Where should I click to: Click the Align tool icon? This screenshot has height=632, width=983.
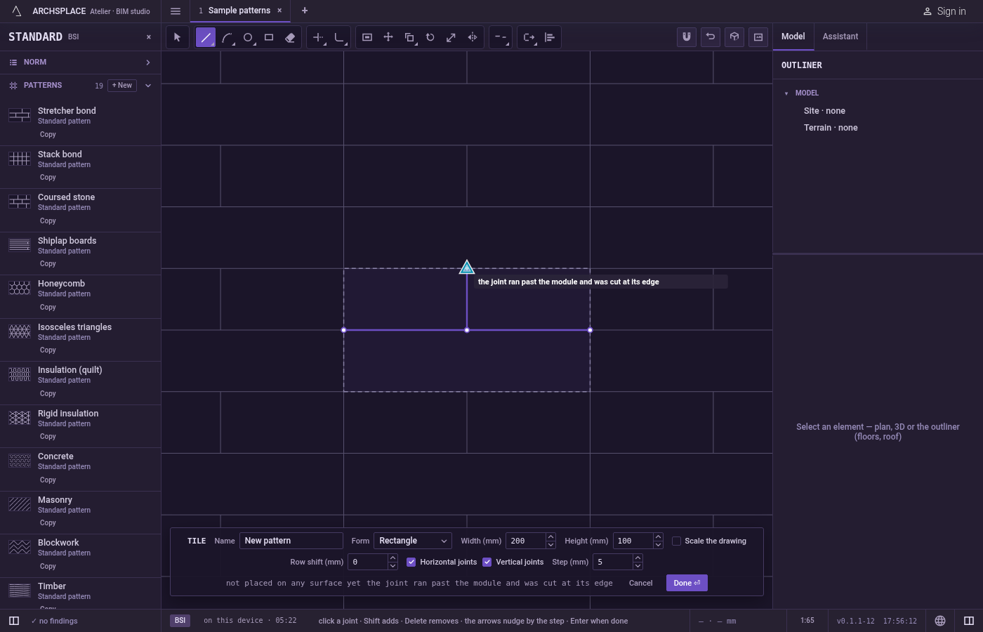click(550, 37)
